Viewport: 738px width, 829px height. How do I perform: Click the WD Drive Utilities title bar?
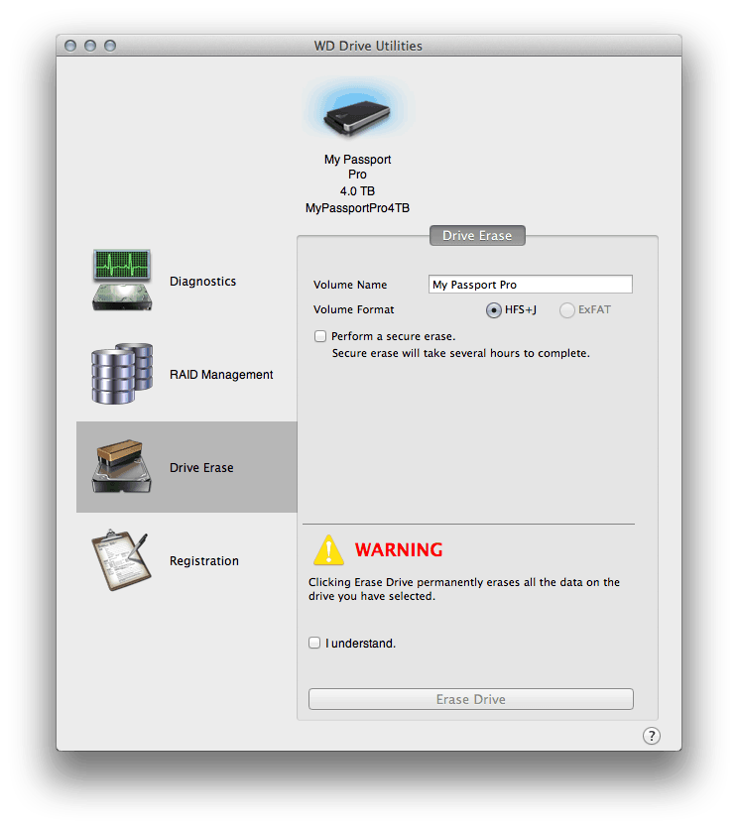[x=368, y=46]
